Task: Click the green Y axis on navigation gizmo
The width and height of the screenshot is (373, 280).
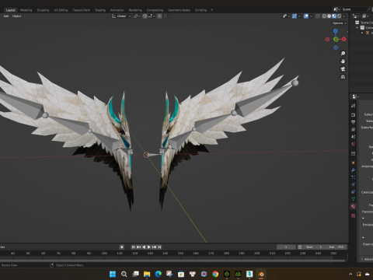Action: coord(336,40)
